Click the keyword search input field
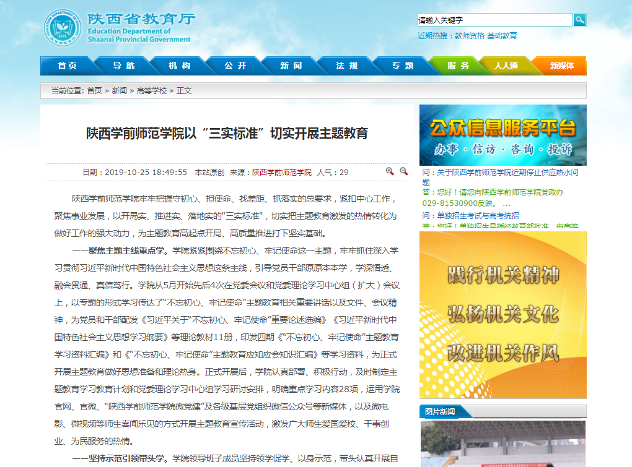 coord(494,20)
